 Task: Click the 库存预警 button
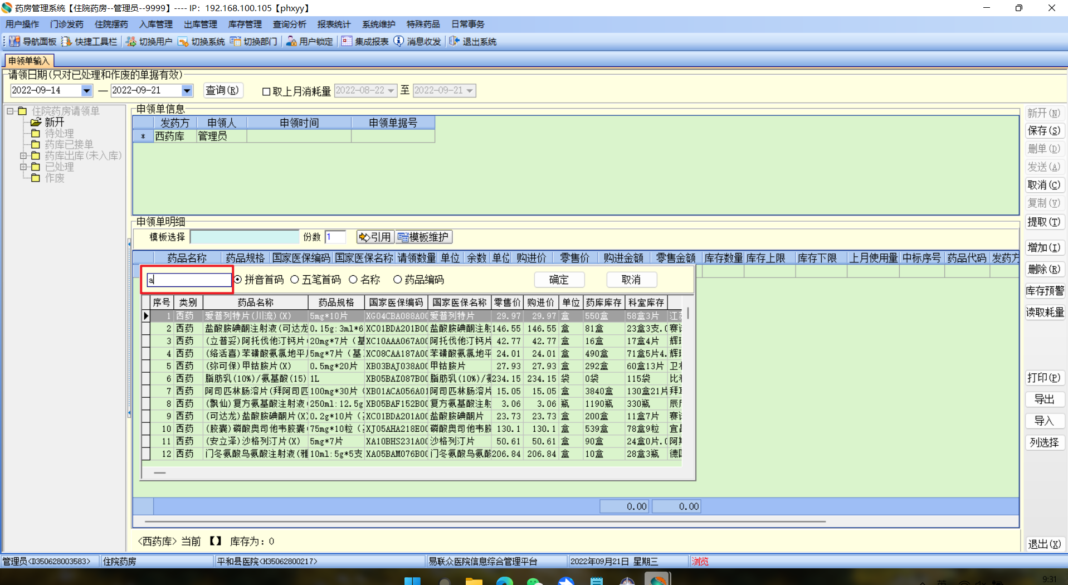[1045, 291]
